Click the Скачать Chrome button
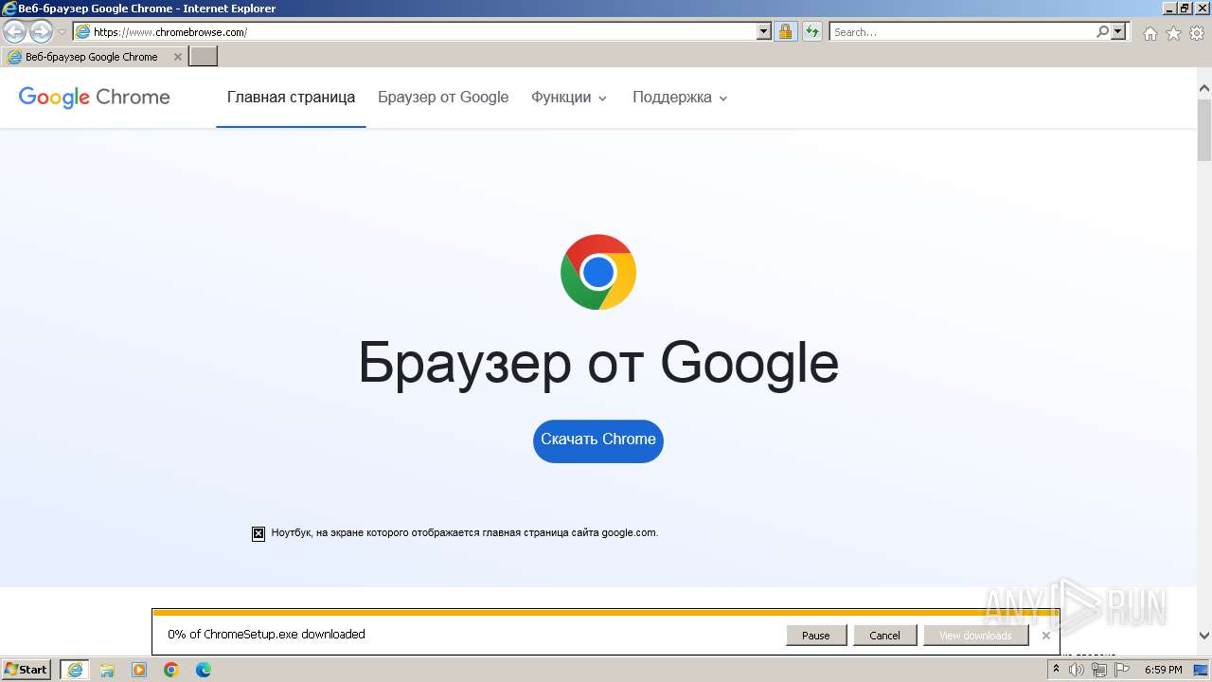1212x682 pixels. [598, 440]
